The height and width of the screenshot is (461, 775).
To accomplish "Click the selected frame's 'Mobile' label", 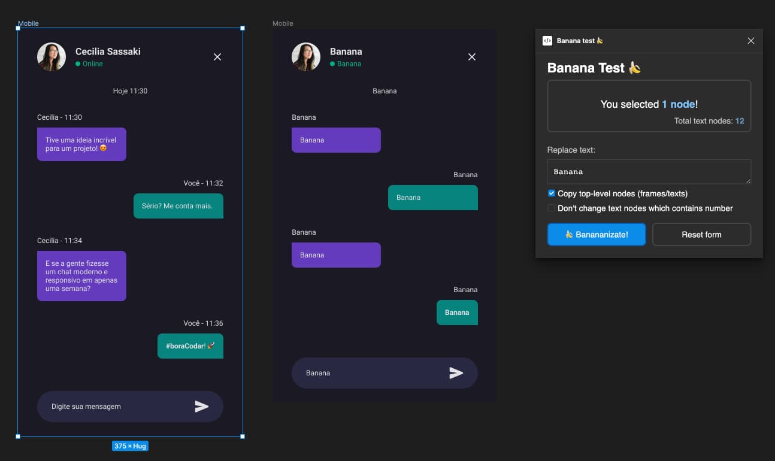I will pyautogui.click(x=28, y=23).
